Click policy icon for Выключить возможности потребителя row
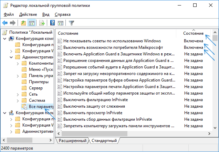Viewport: 219px width, 152px height. coord(60,47)
